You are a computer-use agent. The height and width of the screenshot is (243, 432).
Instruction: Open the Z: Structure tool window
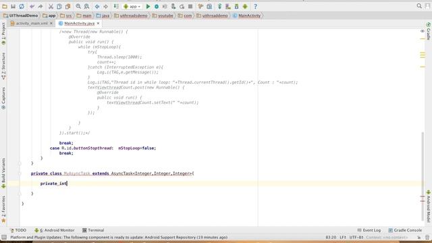pyautogui.click(x=3, y=66)
